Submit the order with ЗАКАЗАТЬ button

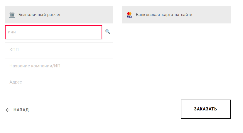206,109
